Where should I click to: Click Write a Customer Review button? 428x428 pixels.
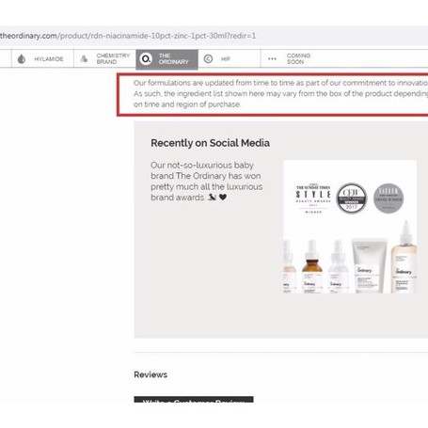[194, 400]
